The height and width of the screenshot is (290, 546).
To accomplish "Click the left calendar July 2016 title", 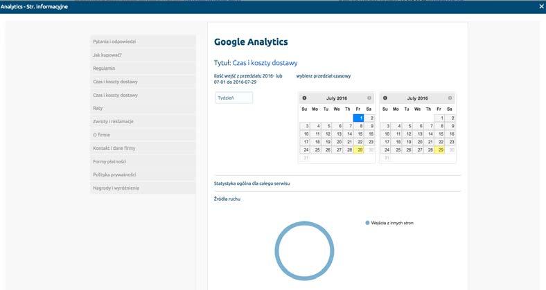I will tap(336, 98).
